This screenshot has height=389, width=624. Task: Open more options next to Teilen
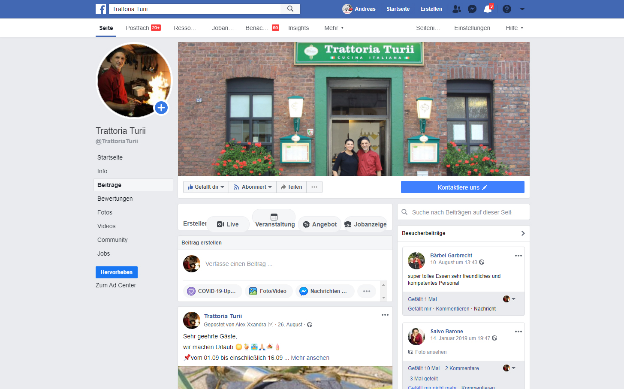(x=314, y=187)
